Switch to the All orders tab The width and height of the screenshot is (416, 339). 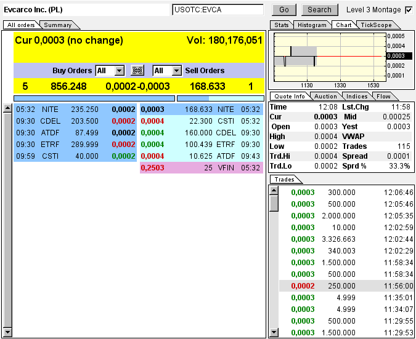click(21, 25)
